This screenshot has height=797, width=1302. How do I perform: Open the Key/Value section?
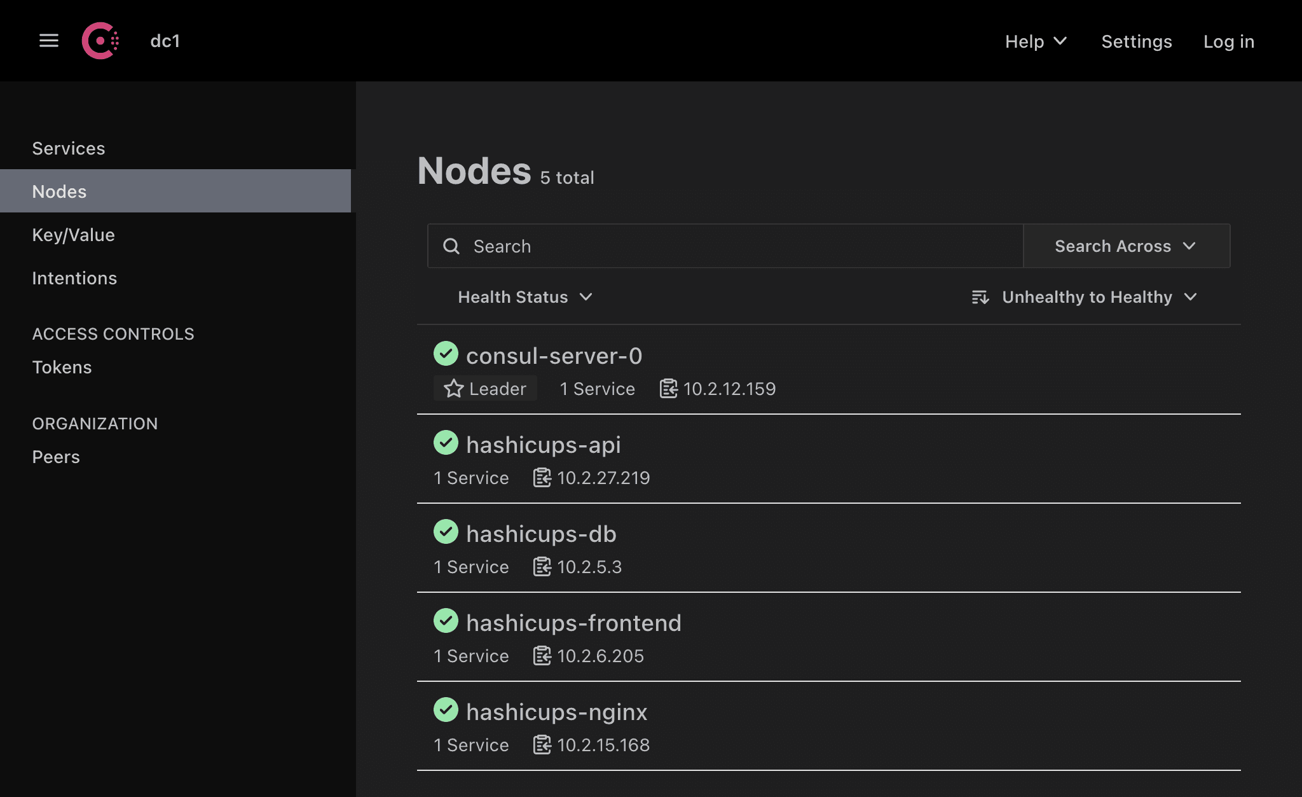[72, 234]
